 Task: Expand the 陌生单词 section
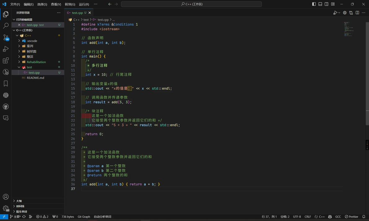[x=38, y=212]
